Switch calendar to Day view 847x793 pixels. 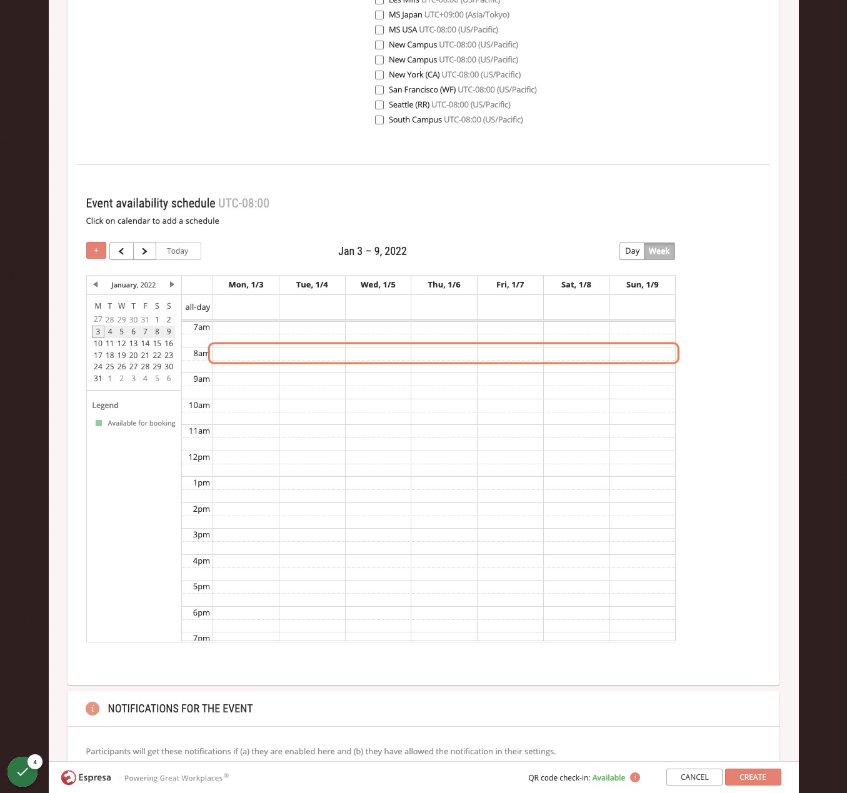tap(632, 251)
